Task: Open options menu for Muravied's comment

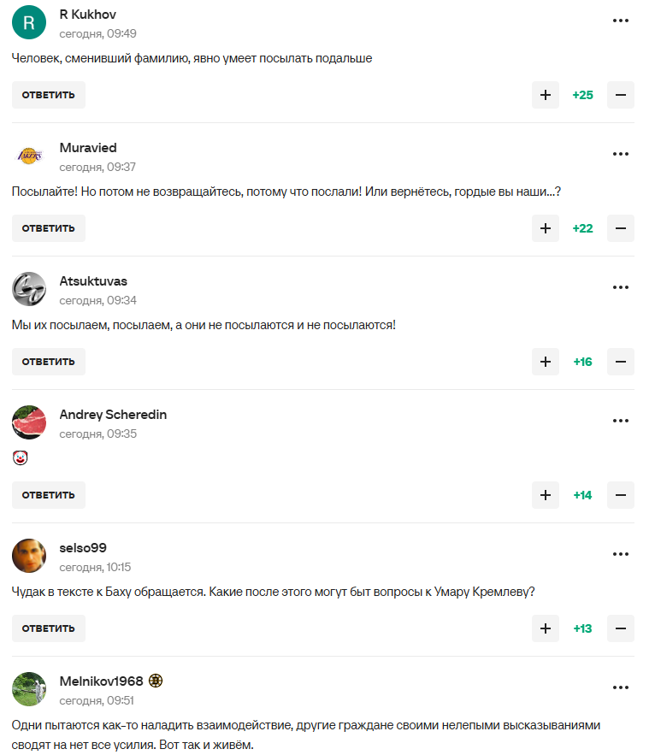Action: coord(621,154)
